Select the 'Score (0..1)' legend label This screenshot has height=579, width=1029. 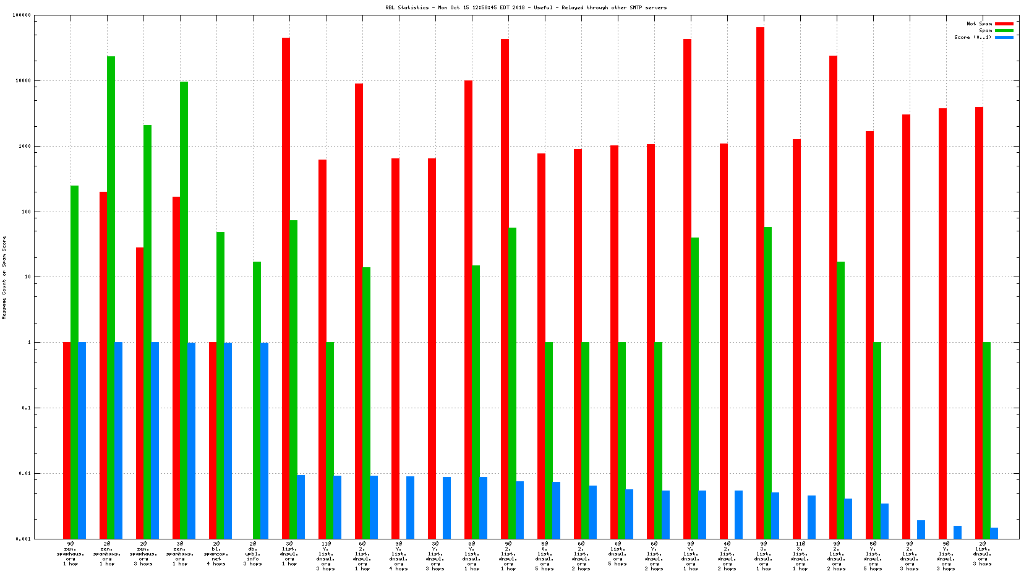[972, 37]
